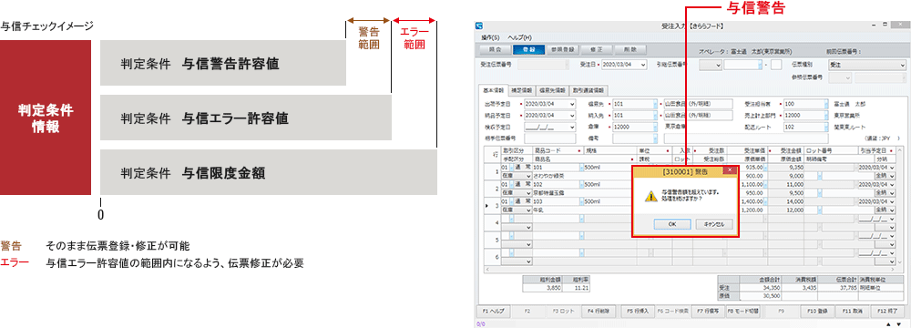Click the F1 ヘルプ function button
This screenshot has width=911, height=328.
coord(494,311)
